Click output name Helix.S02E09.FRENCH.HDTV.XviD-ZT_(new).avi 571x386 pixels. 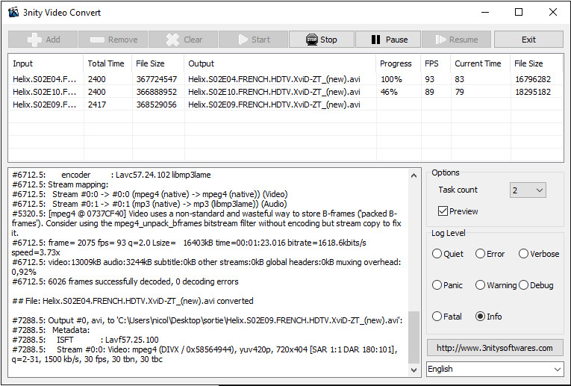tap(274, 105)
